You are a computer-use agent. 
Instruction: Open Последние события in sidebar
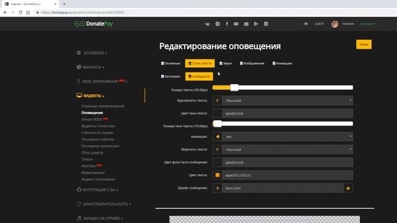click(97, 139)
